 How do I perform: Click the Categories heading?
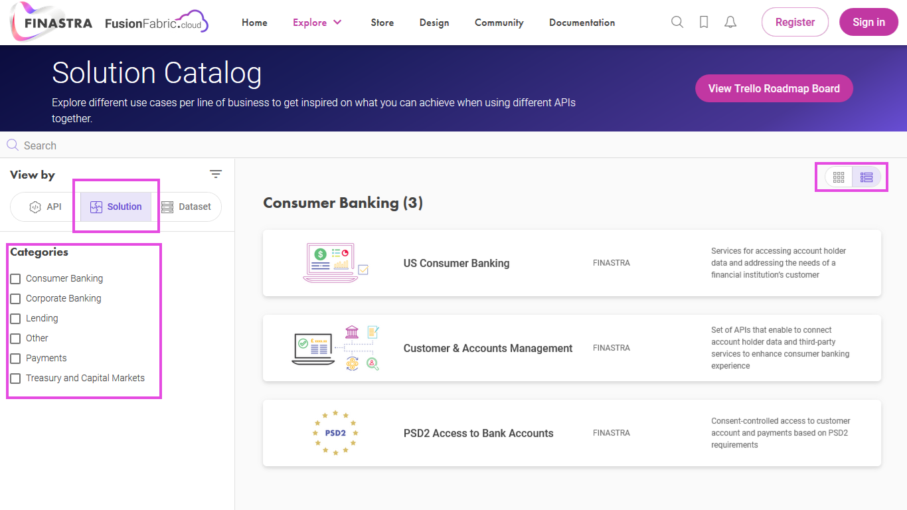(39, 252)
